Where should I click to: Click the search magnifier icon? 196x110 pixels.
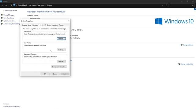193,5
